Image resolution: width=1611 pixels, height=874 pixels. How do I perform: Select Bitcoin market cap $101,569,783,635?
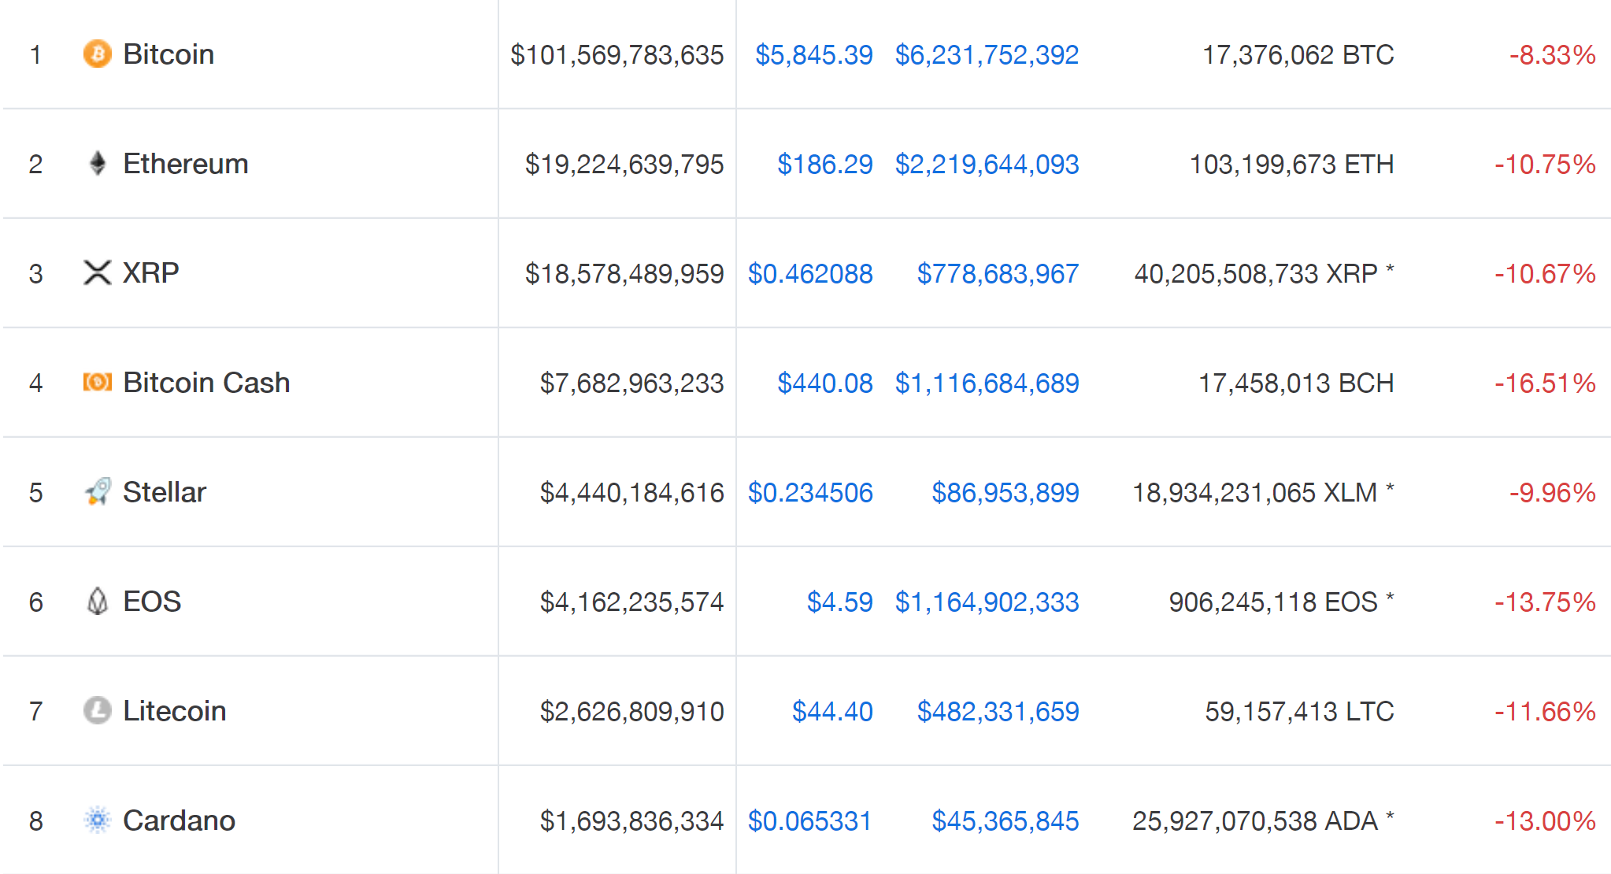pyautogui.click(x=617, y=54)
